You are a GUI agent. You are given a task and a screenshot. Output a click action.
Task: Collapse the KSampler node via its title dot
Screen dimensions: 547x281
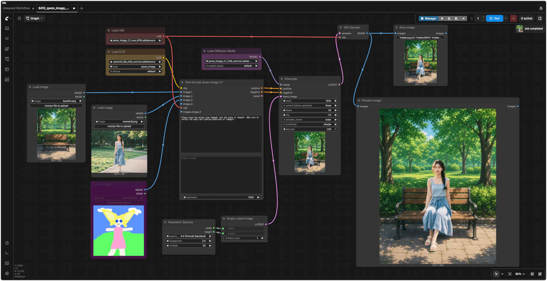282,79
